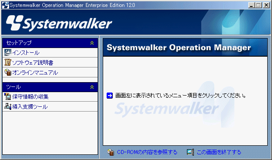Screen dimensions: 272x160
Task: Click この画面を終了する link
Action: (x=219, y=152)
